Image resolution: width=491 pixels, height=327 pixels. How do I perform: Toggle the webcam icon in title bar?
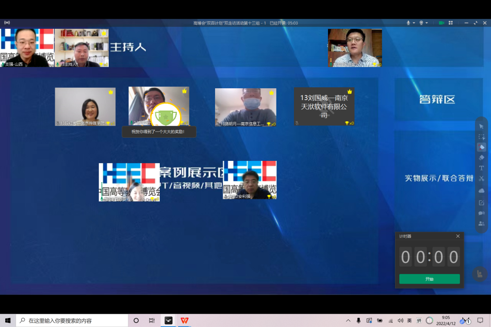[421, 23]
